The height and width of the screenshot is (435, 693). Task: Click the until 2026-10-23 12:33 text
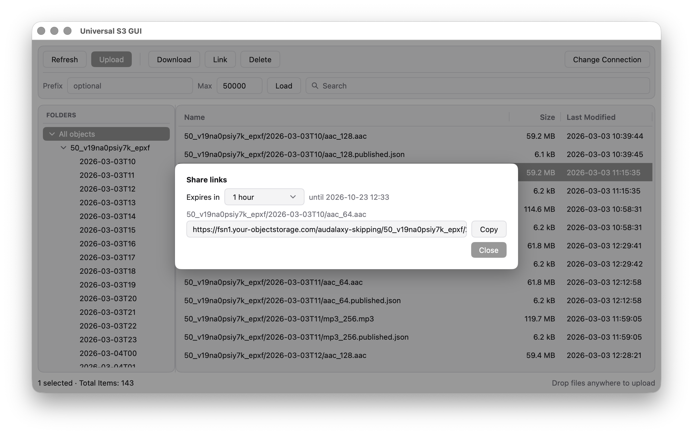point(349,197)
